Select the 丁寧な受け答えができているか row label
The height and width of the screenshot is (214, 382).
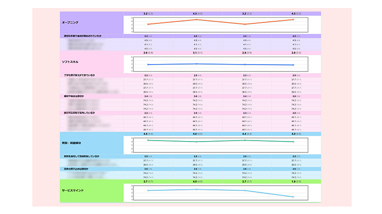(x=79, y=75)
